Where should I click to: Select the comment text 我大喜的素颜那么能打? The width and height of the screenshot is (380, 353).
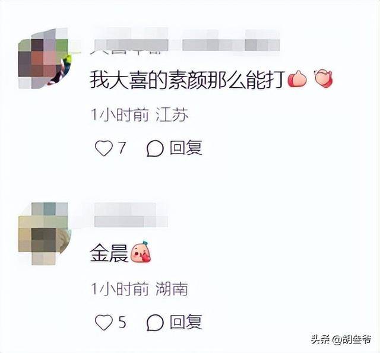coord(187,80)
